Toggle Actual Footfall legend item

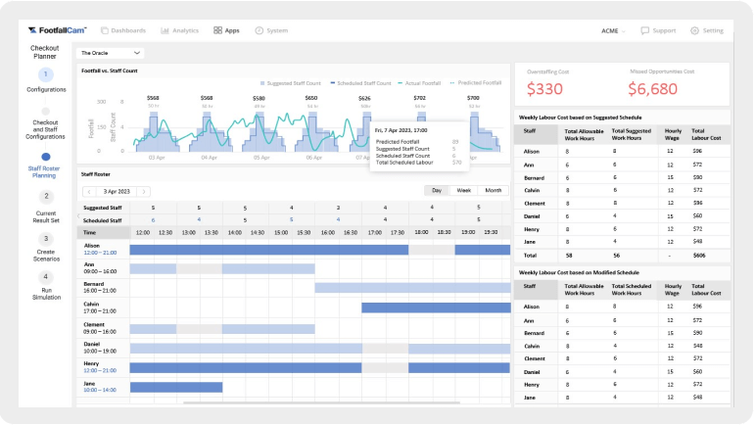pos(419,83)
